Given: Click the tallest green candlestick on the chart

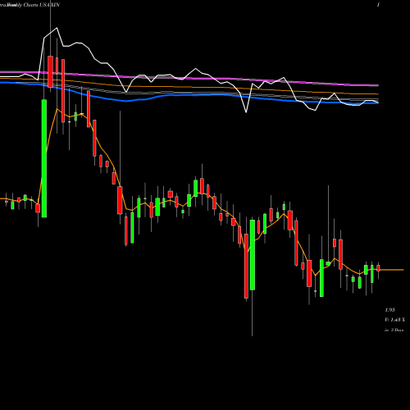Looking at the screenshot, I should tap(44, 158).
